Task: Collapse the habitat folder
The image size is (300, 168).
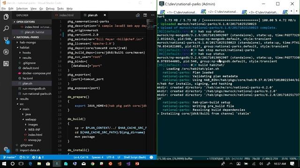Action: click(24, 48)
